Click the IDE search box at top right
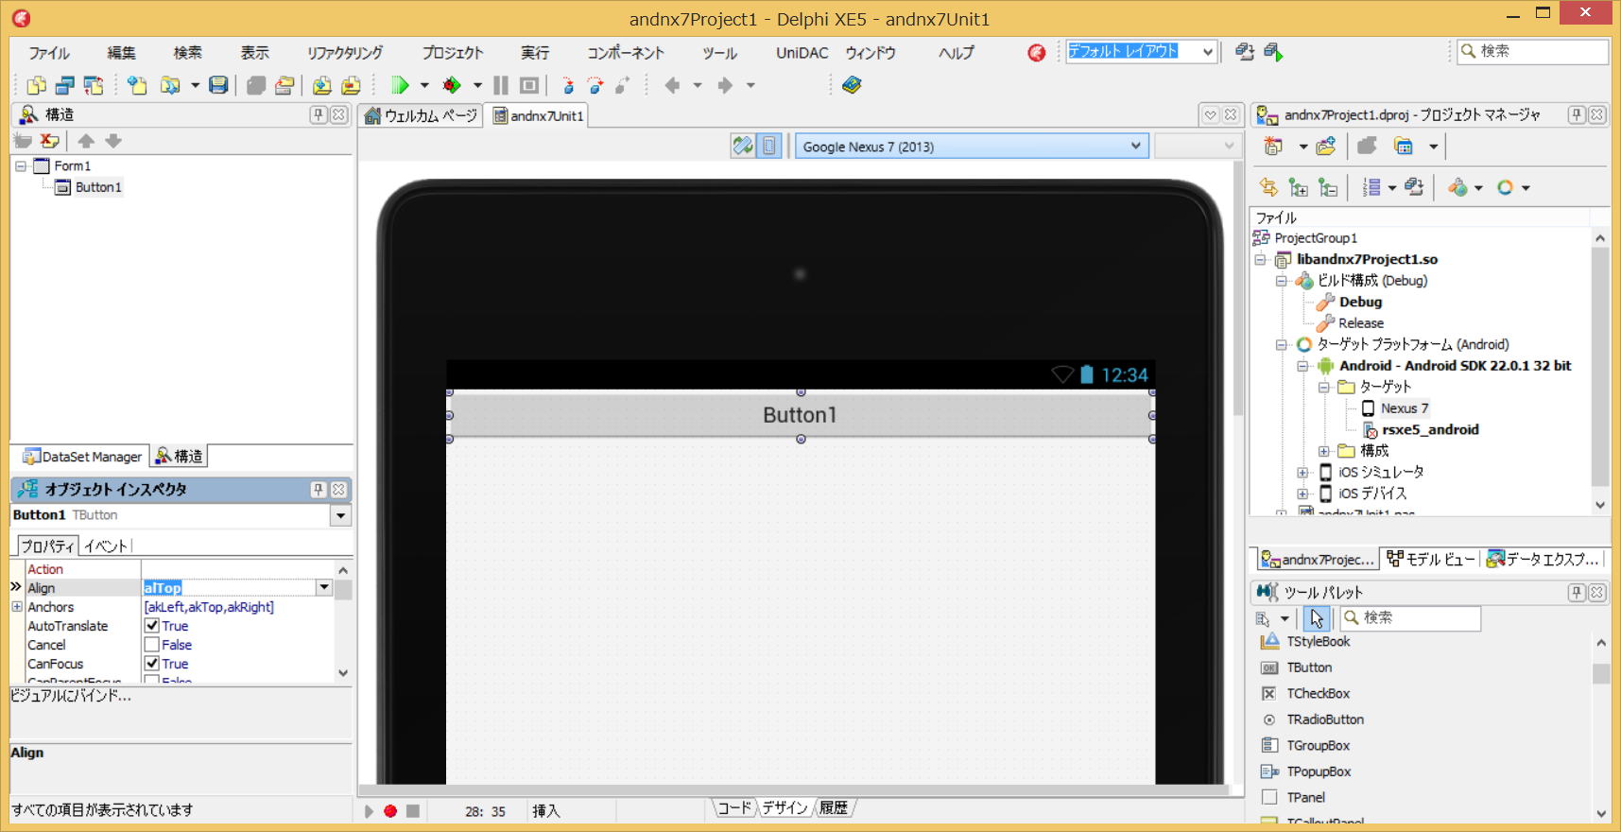Viewport: 1621px width, 832px height. 1532,51
